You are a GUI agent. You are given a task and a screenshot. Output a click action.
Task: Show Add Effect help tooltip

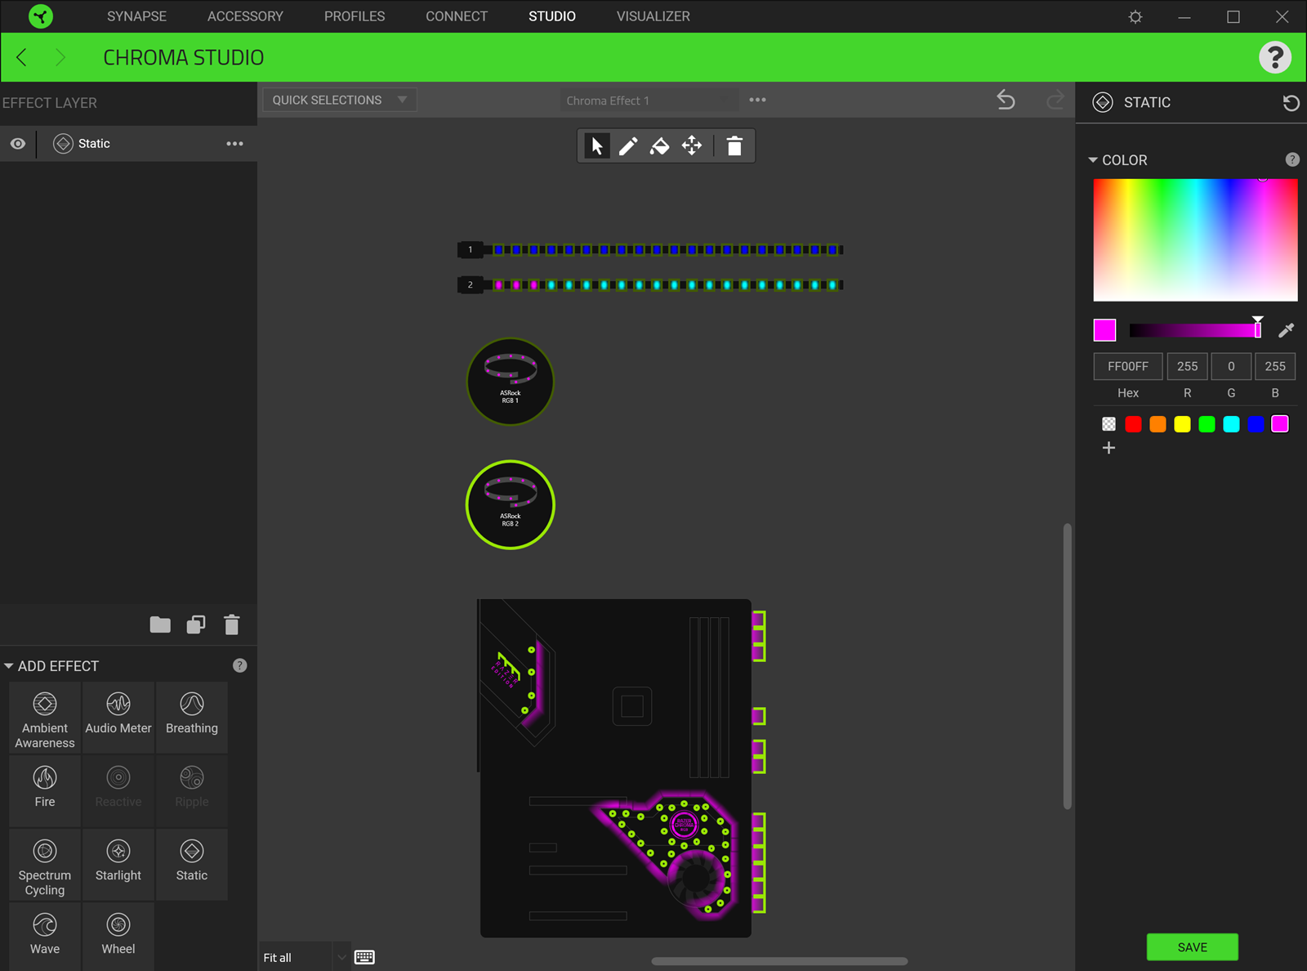click(240, 665)
